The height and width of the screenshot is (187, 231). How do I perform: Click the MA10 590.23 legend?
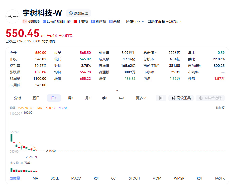click(46, 108)
